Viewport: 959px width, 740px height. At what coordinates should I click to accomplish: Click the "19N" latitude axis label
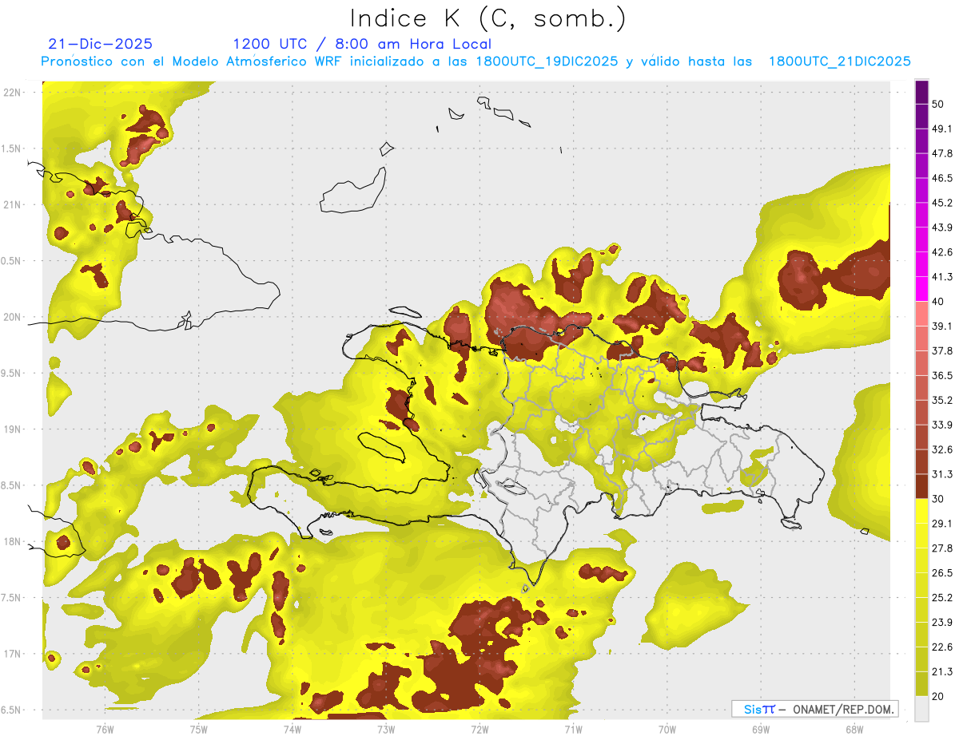[12, 429]
